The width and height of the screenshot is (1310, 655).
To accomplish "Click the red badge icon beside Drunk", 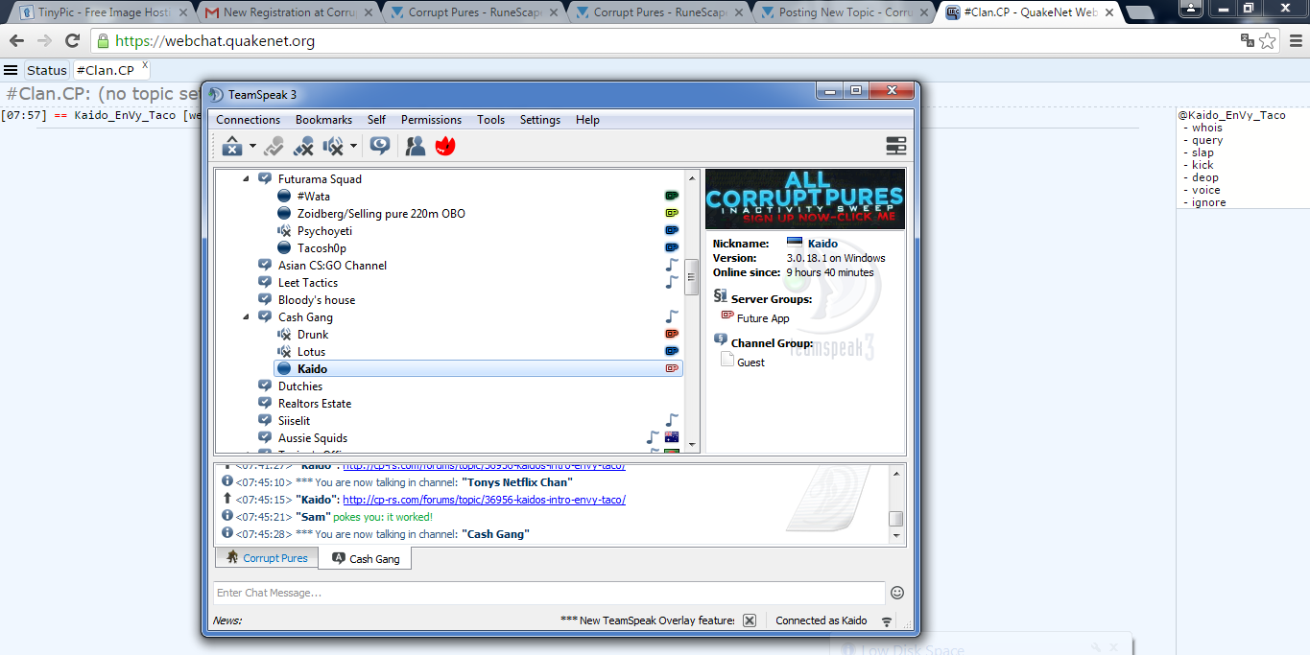I will point(672,334).
